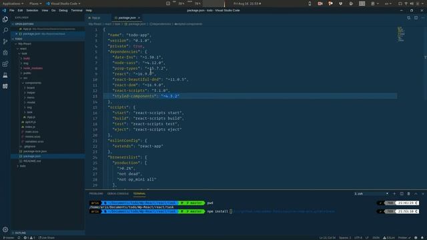Switch to the App.js editor tab
Image resolution: width=427 pixels, height=240 pixels.
click(96, 18)
